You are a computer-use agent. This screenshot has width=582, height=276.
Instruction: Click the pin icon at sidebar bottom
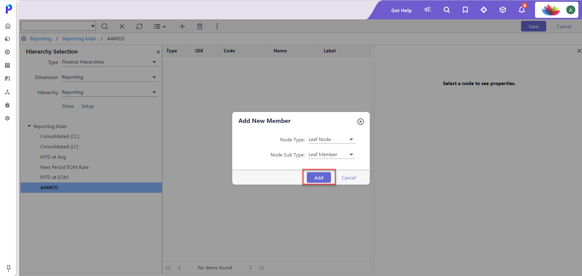pos(8,268)
